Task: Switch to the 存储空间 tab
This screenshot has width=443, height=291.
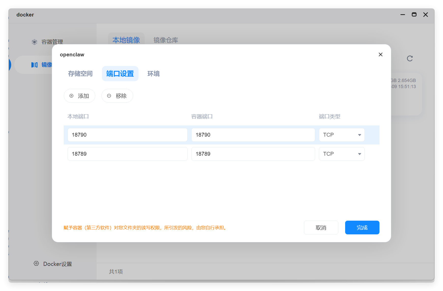Action: point(80,74)
